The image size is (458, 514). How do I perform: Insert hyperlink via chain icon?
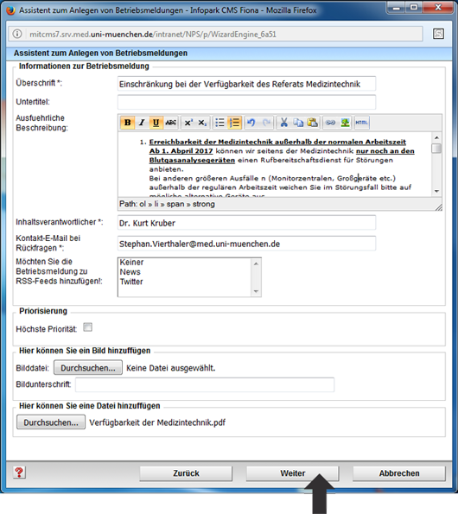330,123
